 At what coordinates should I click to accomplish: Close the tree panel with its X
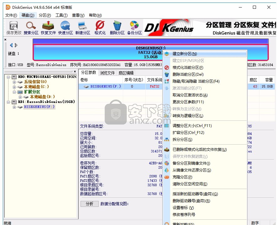(75, 71)
